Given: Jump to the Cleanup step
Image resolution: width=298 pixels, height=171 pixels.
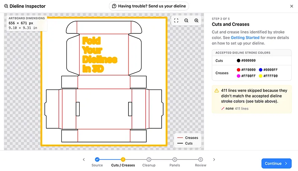Looking at the screenshot, I should (149, 159).
